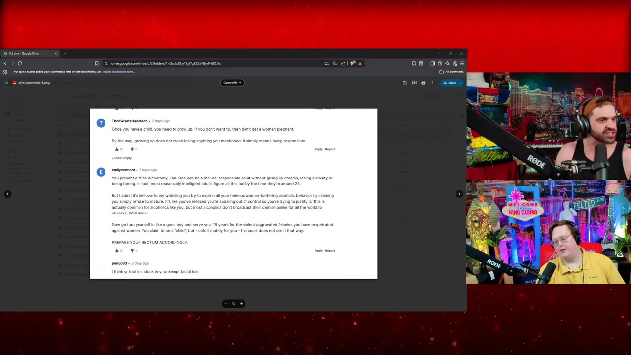
Task: View site information icon beside the URL
Action: point(106,63)
